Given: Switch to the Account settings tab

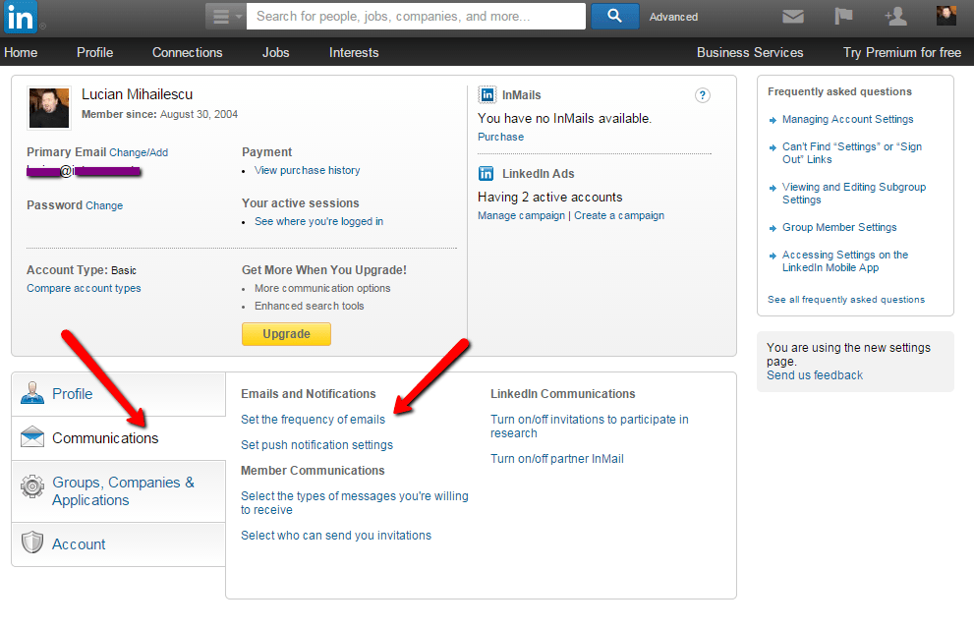Looking at the screenshot, I should tap(118, 544).
